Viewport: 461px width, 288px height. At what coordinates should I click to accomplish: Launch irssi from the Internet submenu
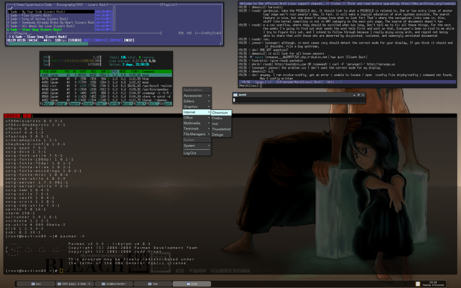click(x=221, y=124)
